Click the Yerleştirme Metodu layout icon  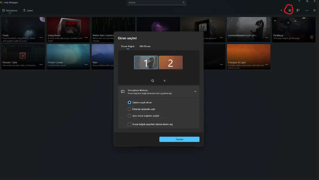123,92
